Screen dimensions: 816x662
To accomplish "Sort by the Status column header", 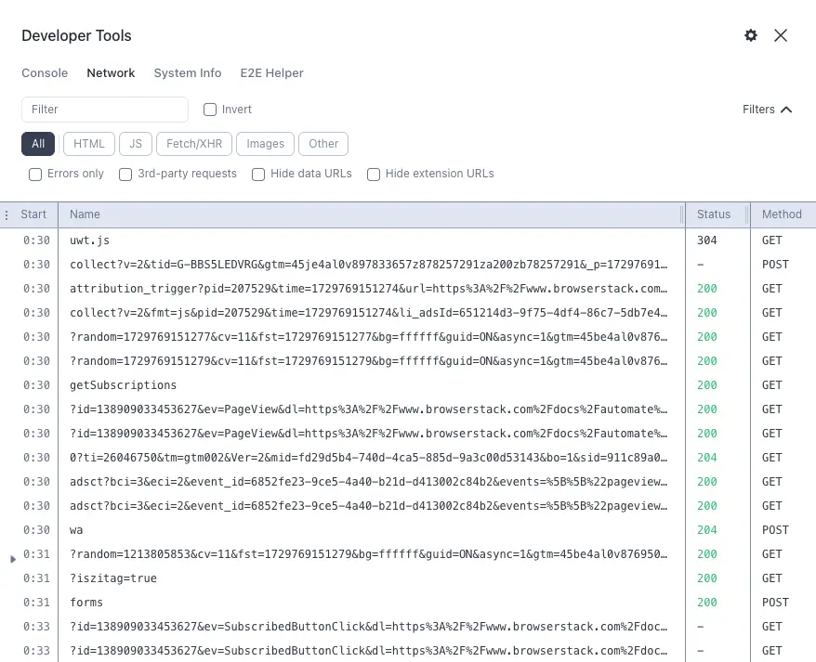I will tap(714, 214).
